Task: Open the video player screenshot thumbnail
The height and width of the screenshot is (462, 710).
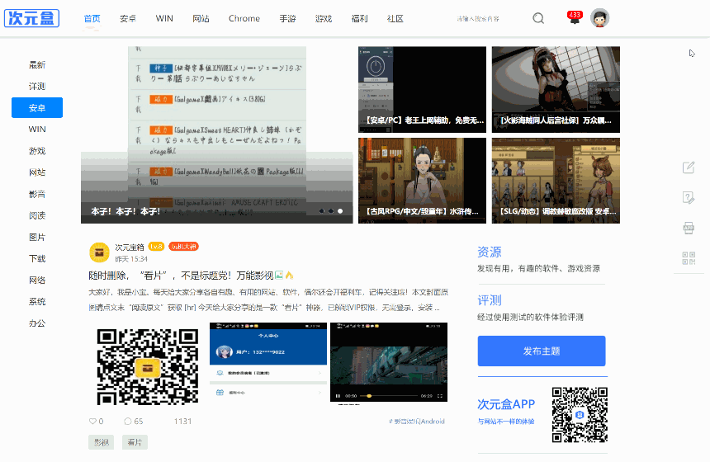Action: click(389, 362)
